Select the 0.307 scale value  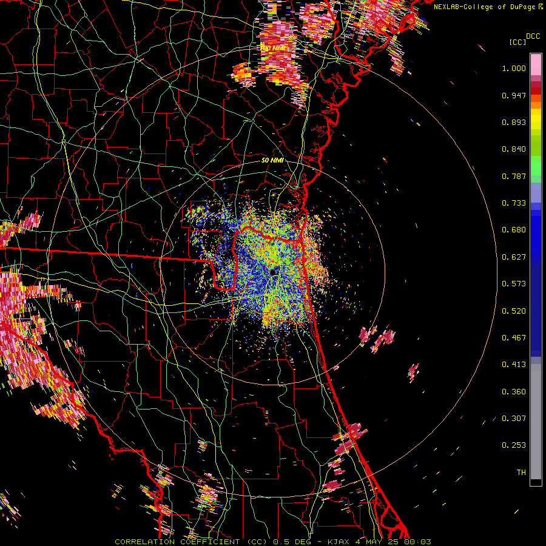(514, 418)
